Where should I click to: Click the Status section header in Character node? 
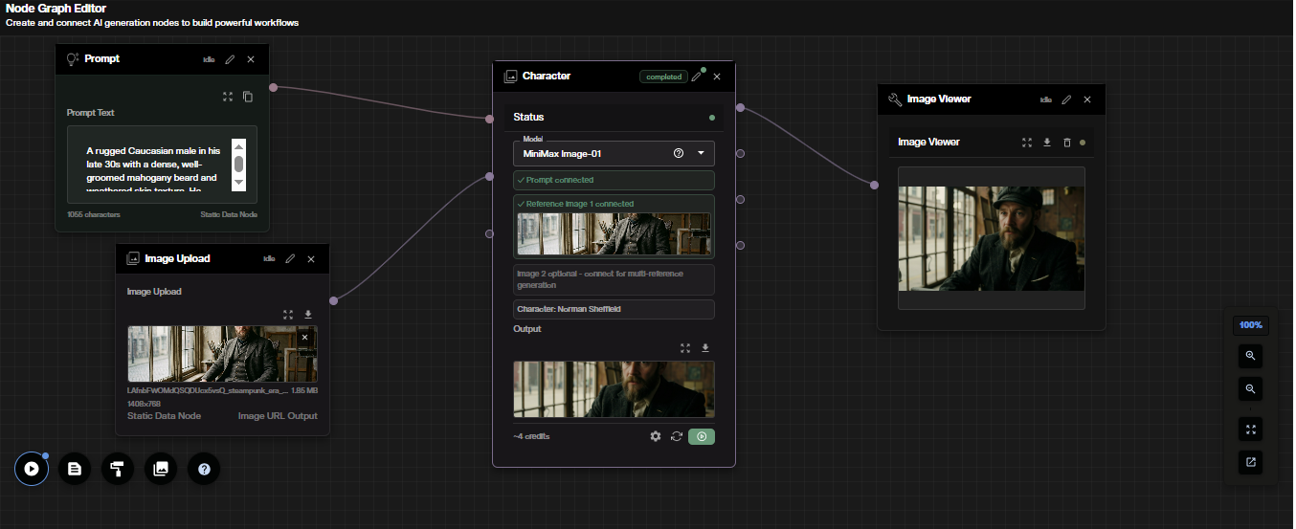click(x=614, y=117)
